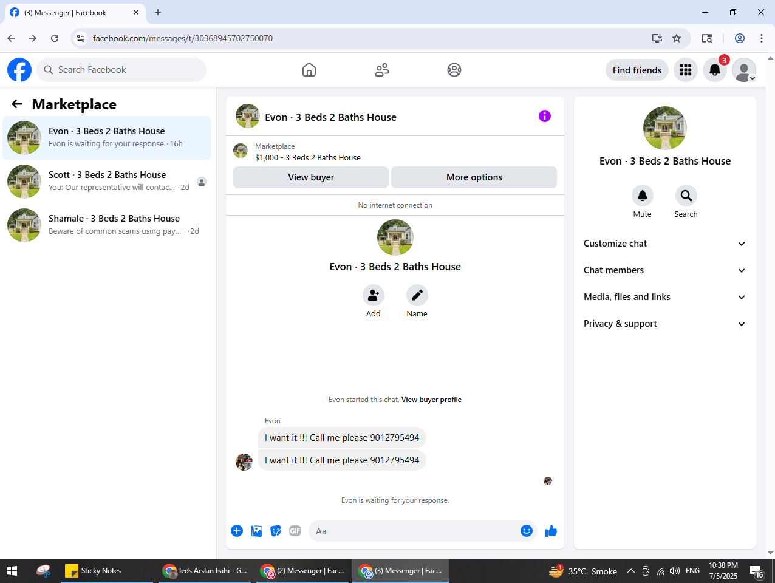Image resolution: width=775 pixels, height=583 pixels.
Task: Open the Facebook logo home link
Action: (19, 70)
